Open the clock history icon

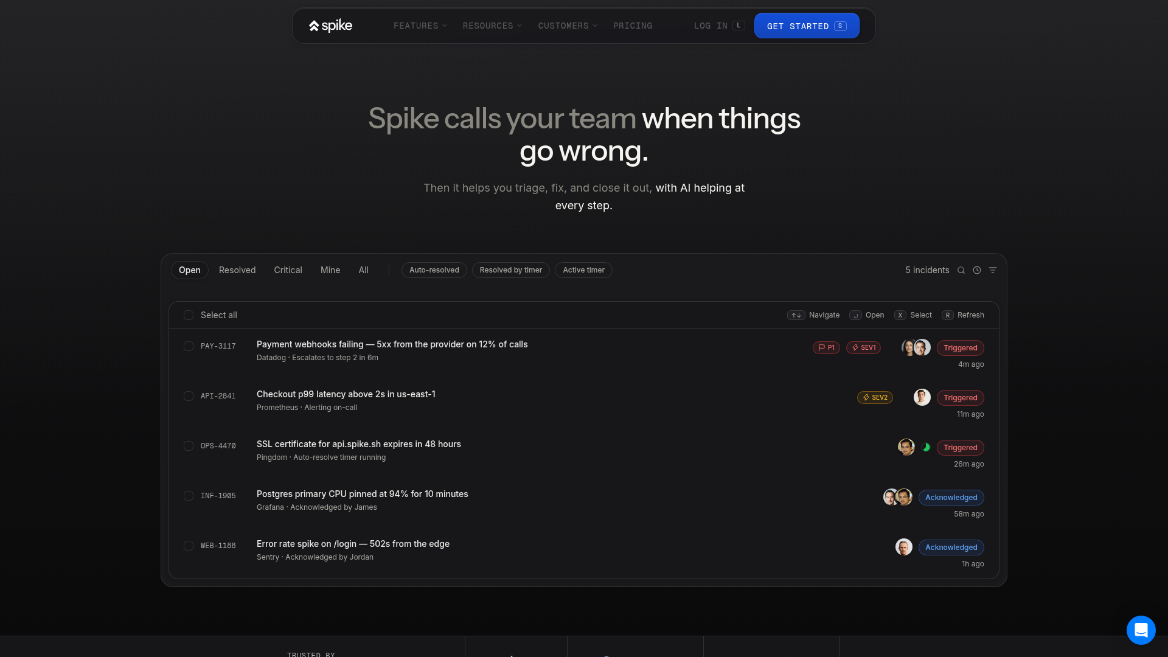[977, 270]
